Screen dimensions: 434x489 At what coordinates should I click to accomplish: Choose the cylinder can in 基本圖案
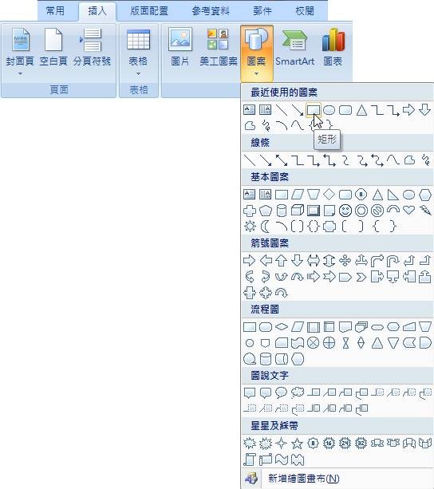(282, 211)
